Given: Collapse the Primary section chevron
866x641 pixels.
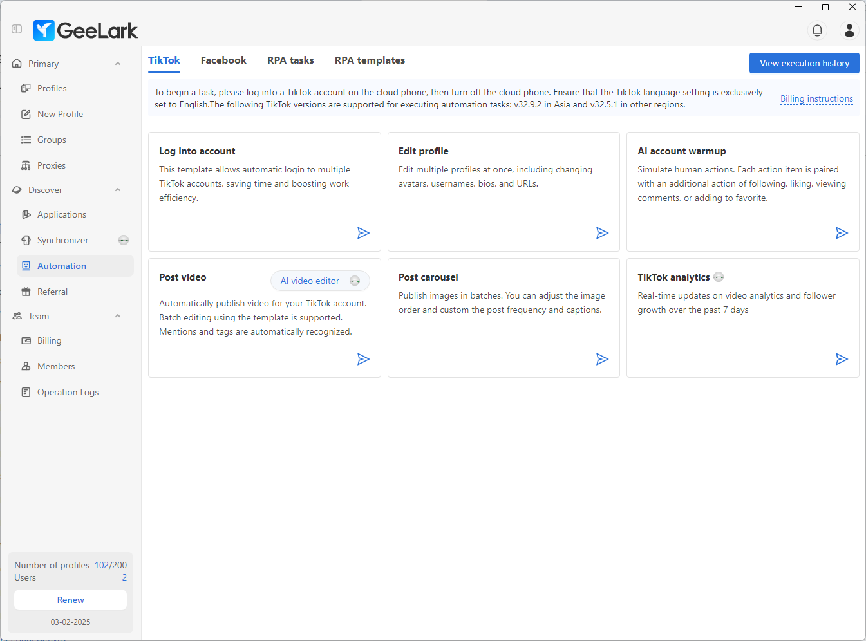Looking at the screenshot, I should coord(118,64).
